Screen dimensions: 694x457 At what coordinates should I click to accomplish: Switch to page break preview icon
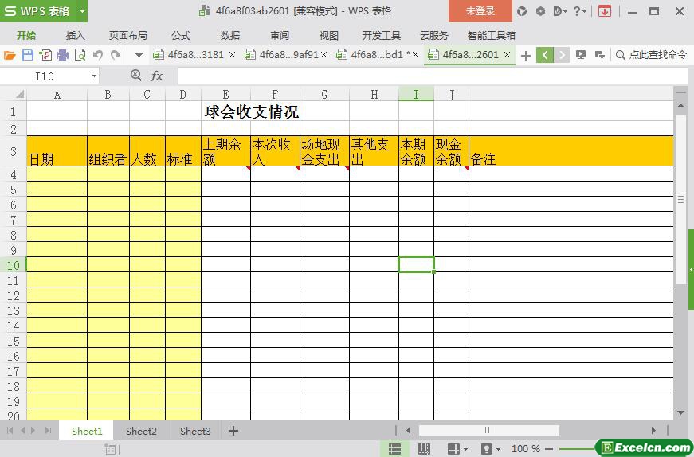[424, 448]
